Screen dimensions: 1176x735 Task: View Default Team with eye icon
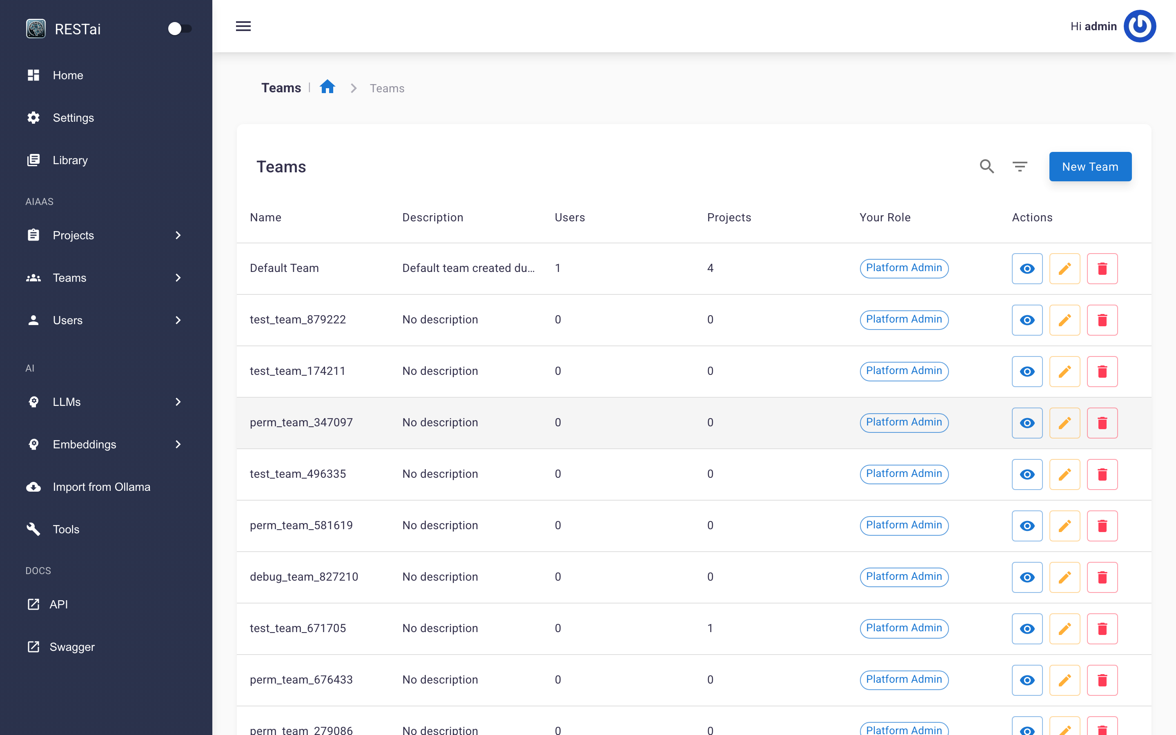point(1027,268)
